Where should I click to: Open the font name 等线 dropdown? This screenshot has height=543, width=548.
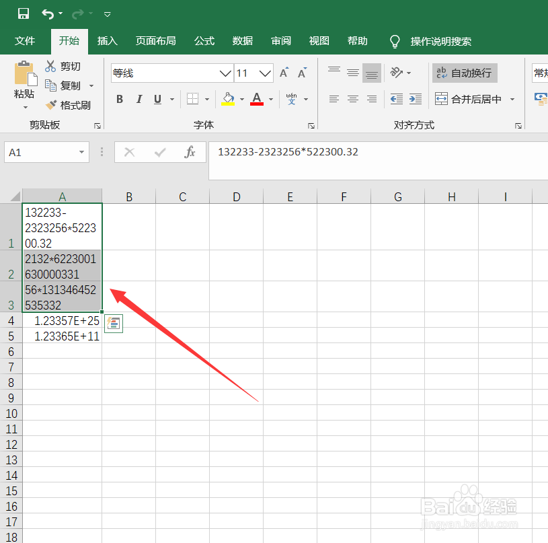tap(225, 73)
